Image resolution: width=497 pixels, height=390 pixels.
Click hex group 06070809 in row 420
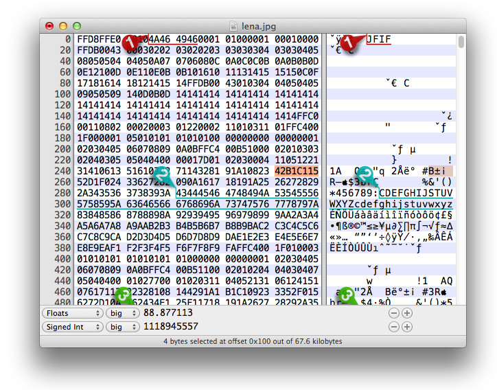pos(99,270)
